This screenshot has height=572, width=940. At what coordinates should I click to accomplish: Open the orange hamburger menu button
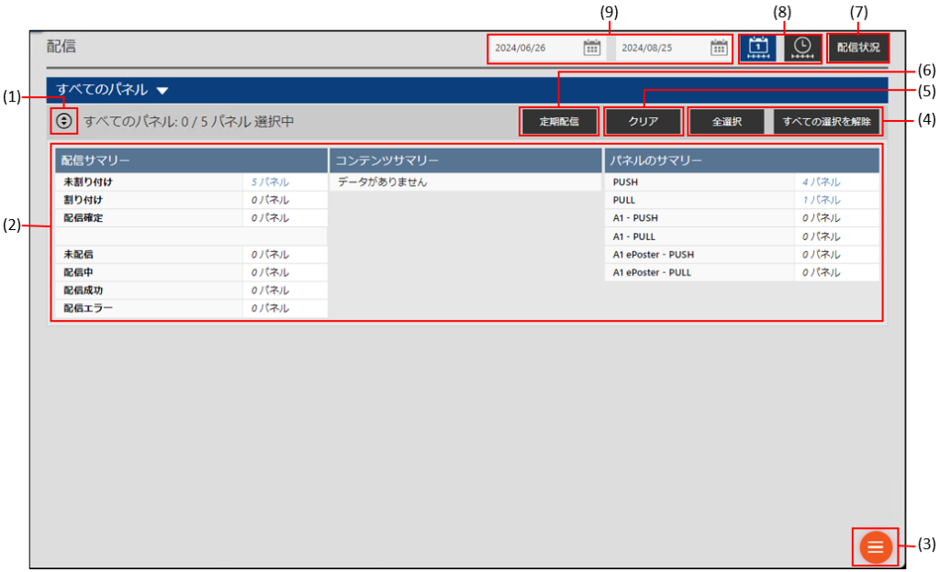[x=875, y=547]
